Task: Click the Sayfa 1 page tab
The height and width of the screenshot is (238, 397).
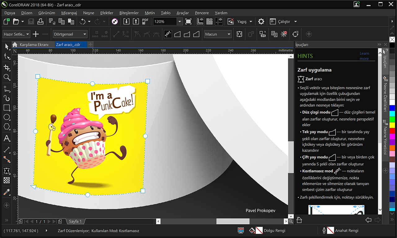Action: 75,221
